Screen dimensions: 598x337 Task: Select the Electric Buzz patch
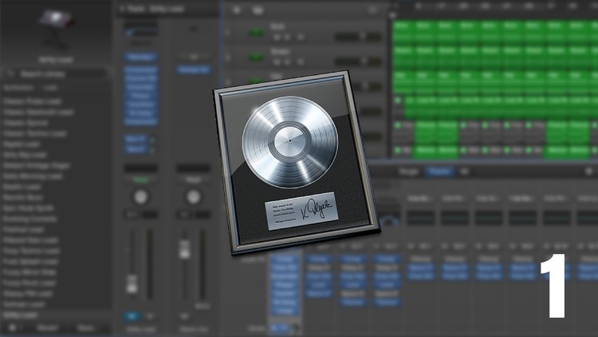pyautogui.click(x=23, y=197)
